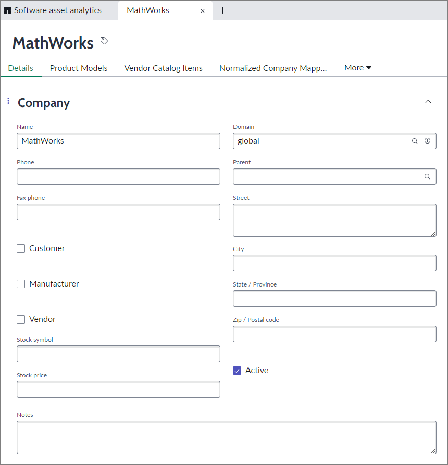Image resolution: width=448 pixels, height=465 pixels.
Task: Go to Normalized Company Mappings tab
Action: [273, 68]
